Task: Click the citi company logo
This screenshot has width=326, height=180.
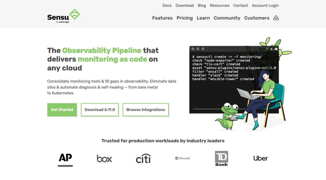Action: [x=143, y=158]
